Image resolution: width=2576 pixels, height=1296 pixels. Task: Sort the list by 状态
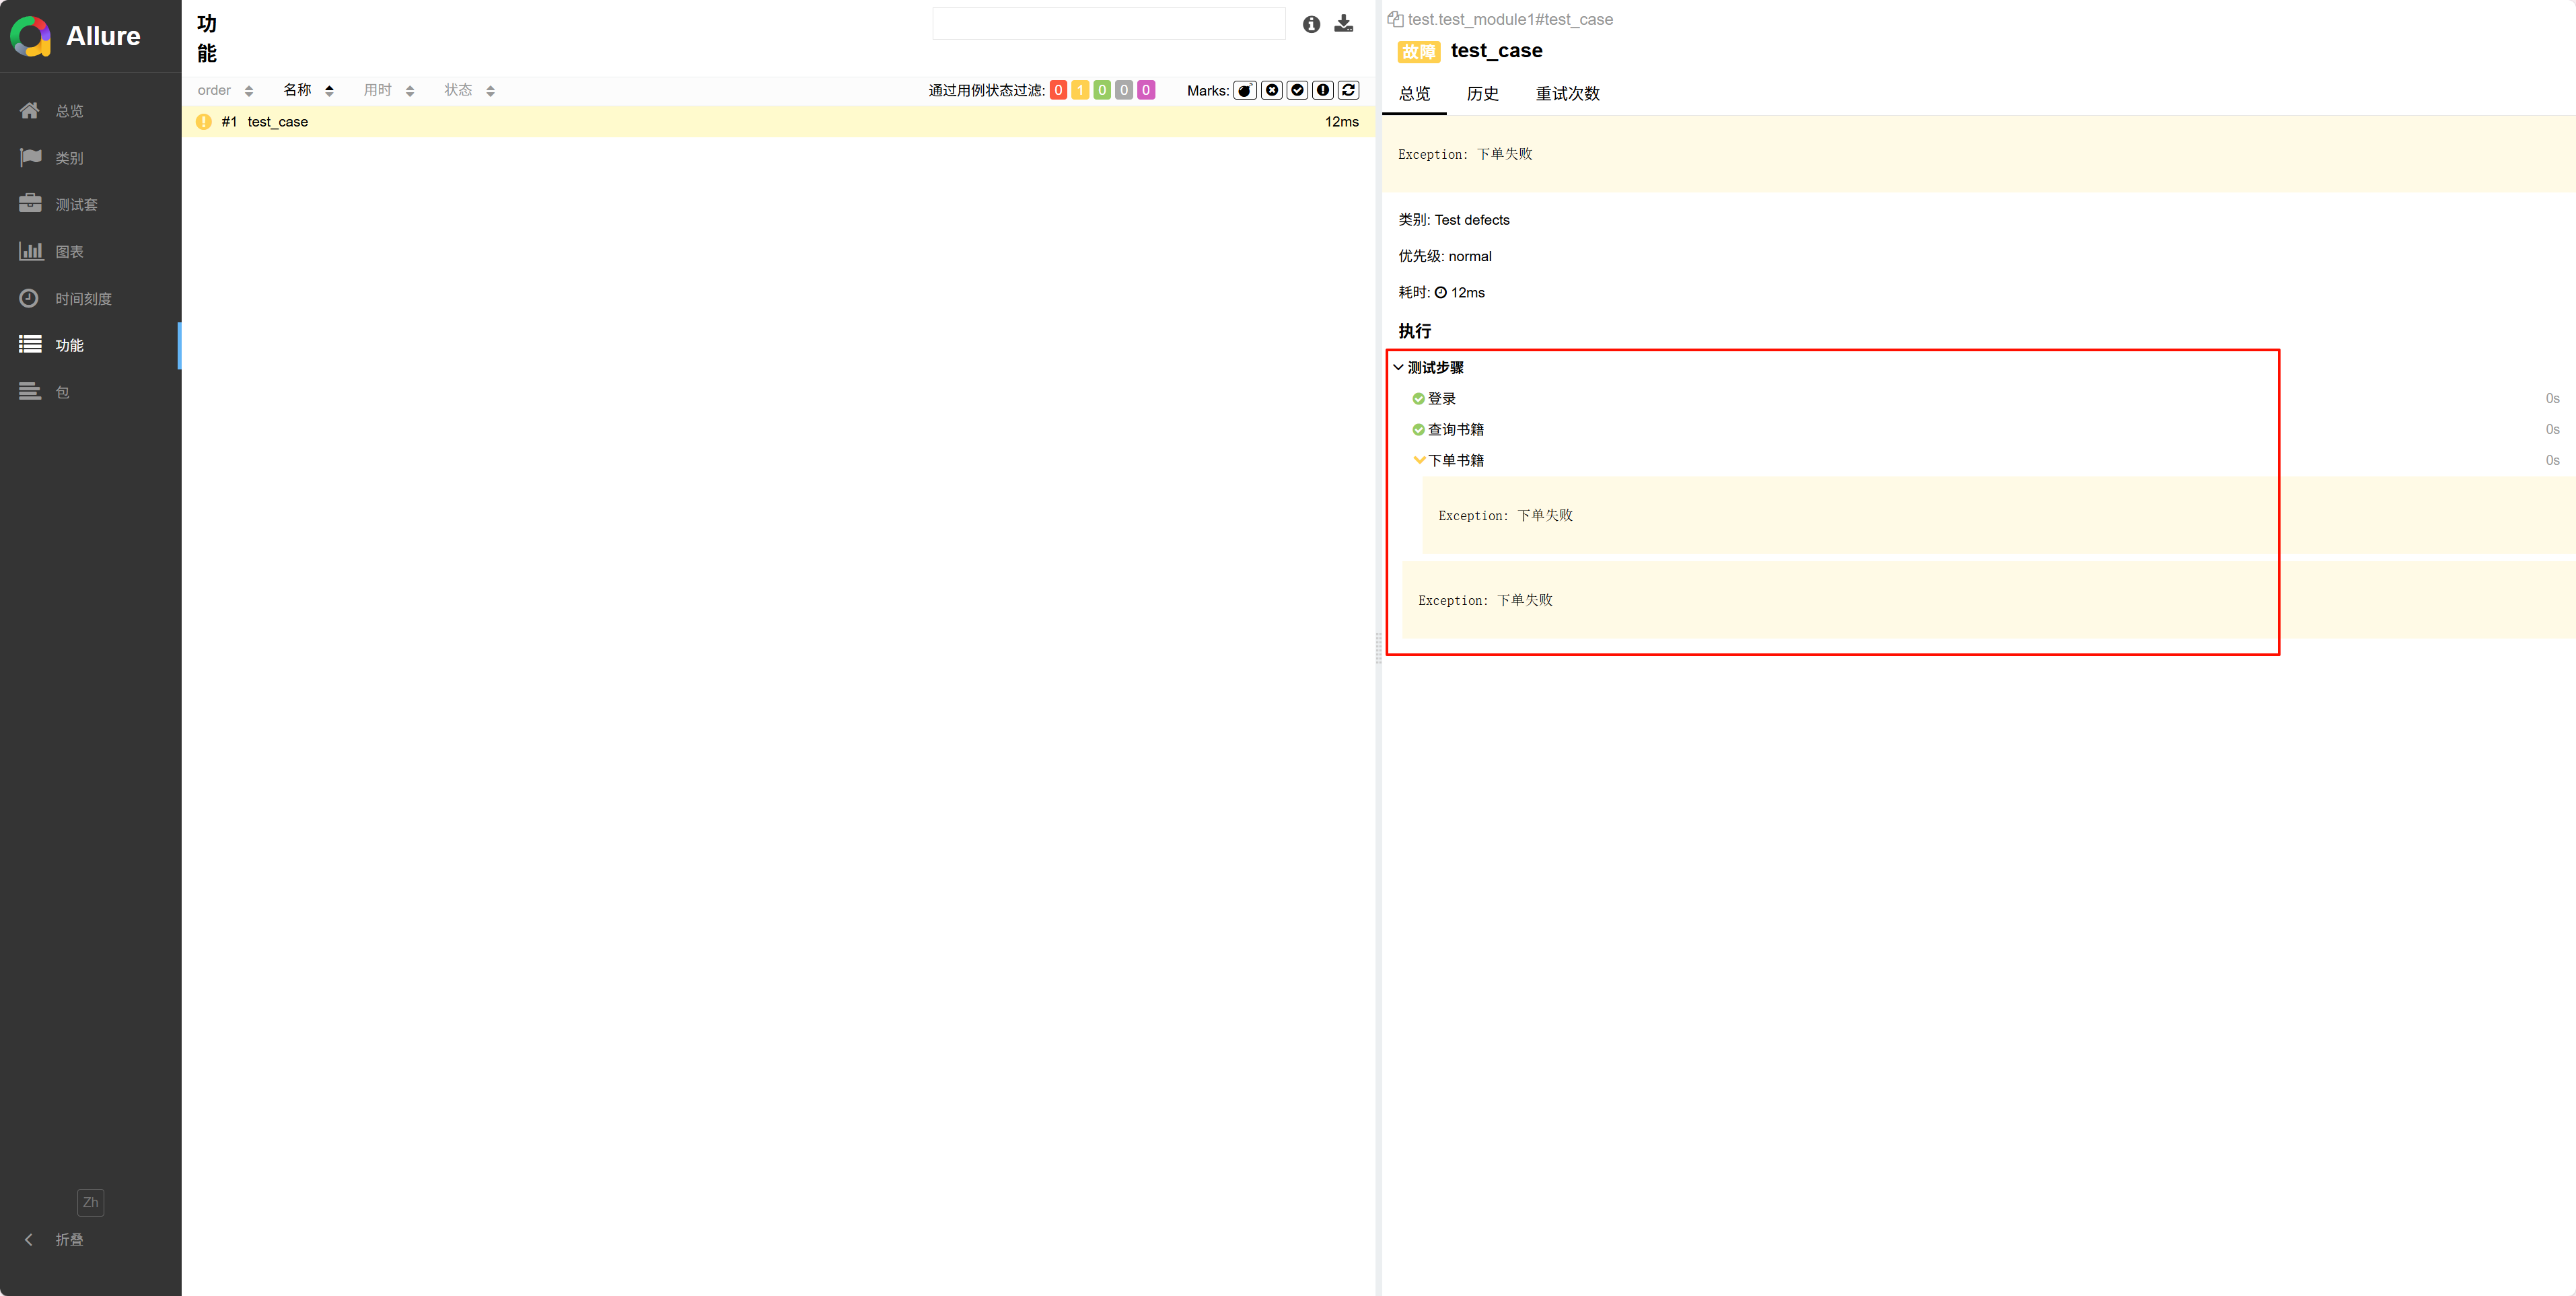tap(470, 91)
